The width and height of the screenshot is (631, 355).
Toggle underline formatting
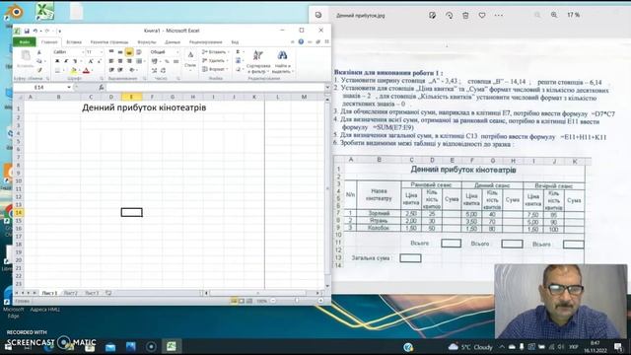click(75, 61)
